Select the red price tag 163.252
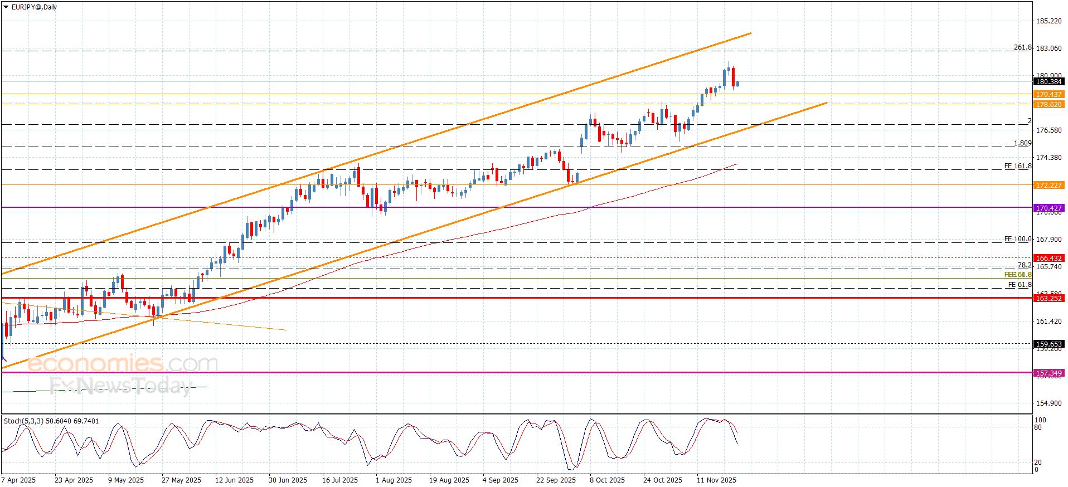Image resolution: width=1068 pixels, height=487 pixels. coord(1048,299)
